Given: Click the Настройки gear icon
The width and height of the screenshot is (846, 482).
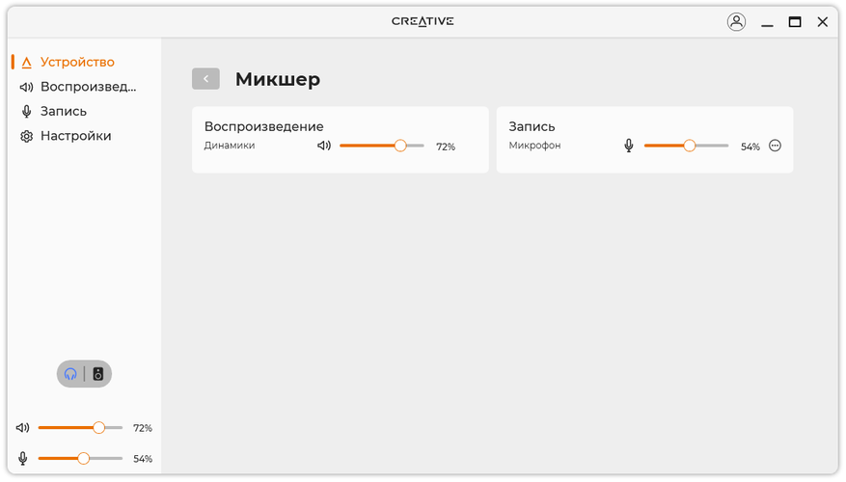Looking at the screenshot, I should tap(27, 136).
